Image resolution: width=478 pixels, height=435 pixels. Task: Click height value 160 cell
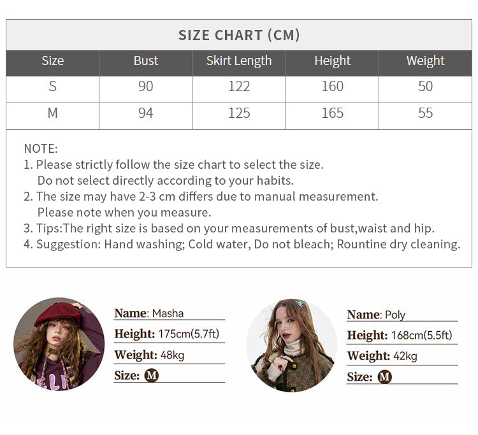click(x=332, y=87)
